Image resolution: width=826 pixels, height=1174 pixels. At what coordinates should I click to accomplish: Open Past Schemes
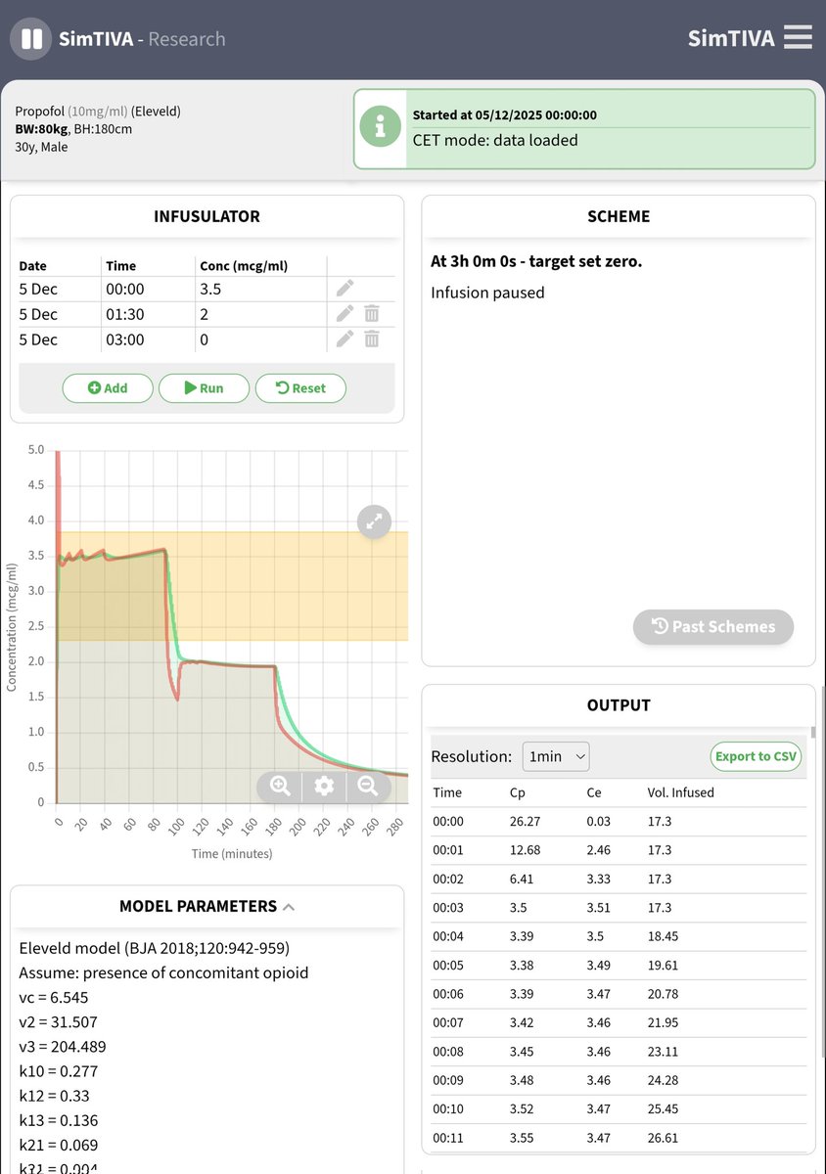(x=713, y=627)
